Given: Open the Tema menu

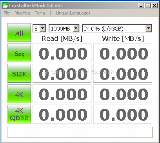Looking at the screenshot, I should click(40, 13).
